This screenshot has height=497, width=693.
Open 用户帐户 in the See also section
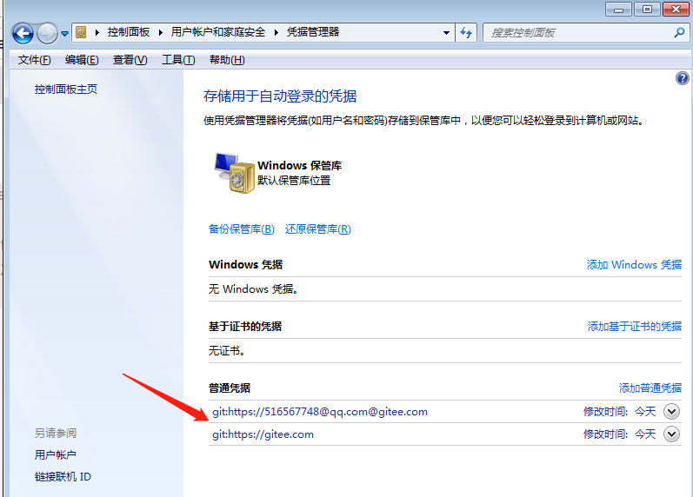click(x=56, y=454)
